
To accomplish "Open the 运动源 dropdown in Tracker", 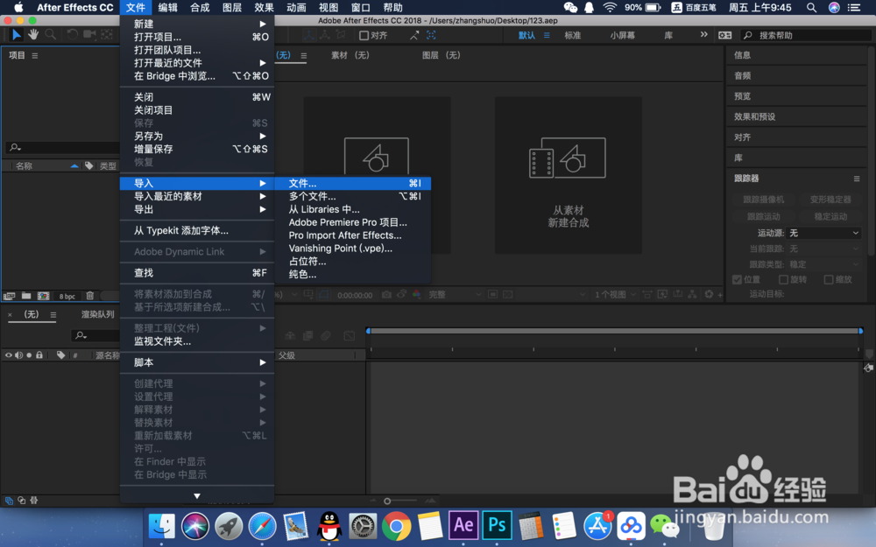I will (x=824, y=233).
